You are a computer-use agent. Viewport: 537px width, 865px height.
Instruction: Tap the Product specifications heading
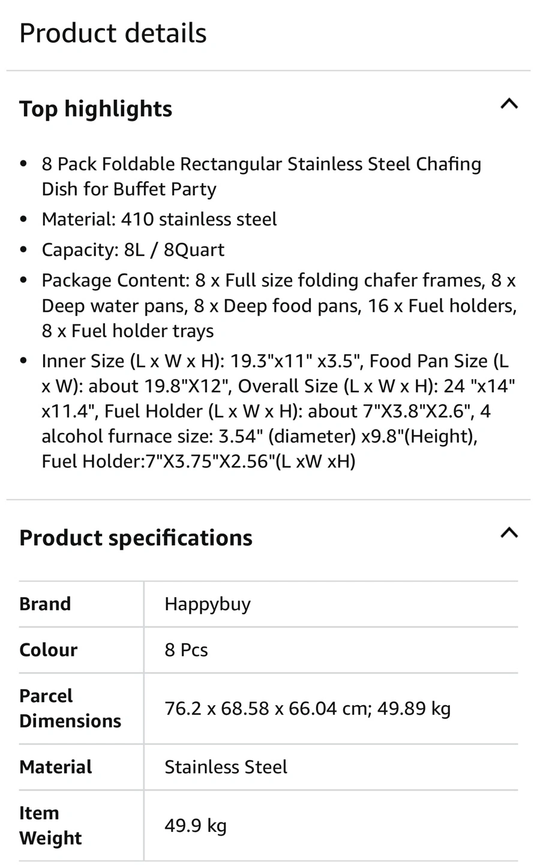click(136, 538)
